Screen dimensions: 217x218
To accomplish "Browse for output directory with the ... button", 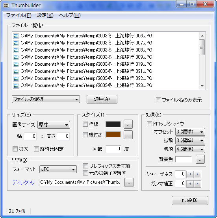I will click(129, 182).
